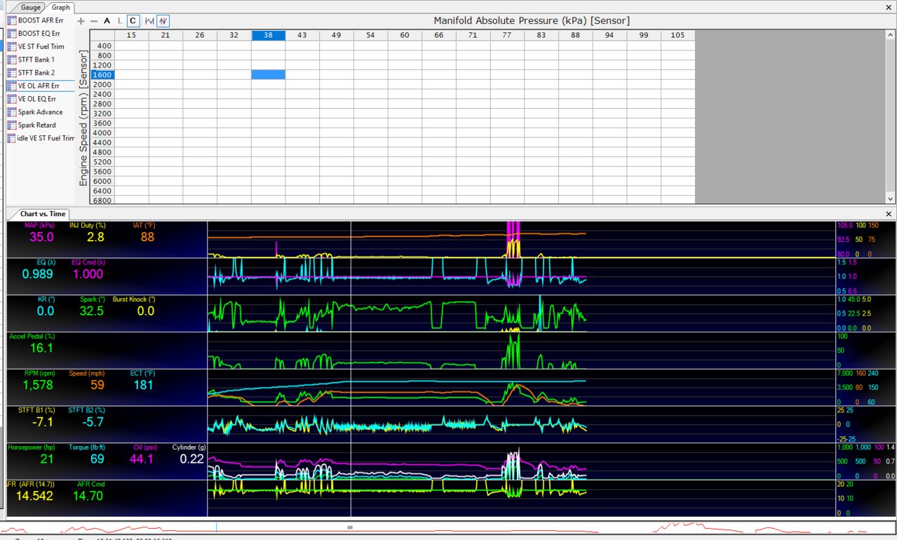The image size is (897, 540).
Task: Click the Burst Knock (°) readout
Action: point(145,311)
